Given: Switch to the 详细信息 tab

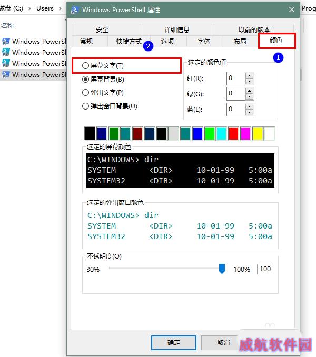Looking at the screenshot, I should coord(177,30).
